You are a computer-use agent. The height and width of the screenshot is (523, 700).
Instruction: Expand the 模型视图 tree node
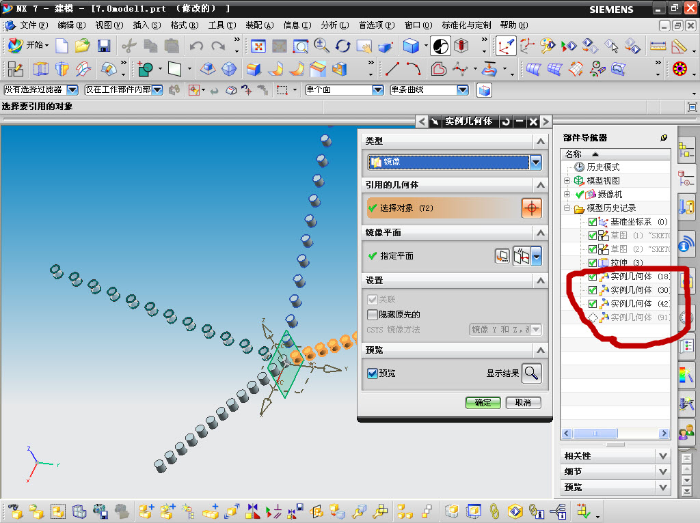567,180
